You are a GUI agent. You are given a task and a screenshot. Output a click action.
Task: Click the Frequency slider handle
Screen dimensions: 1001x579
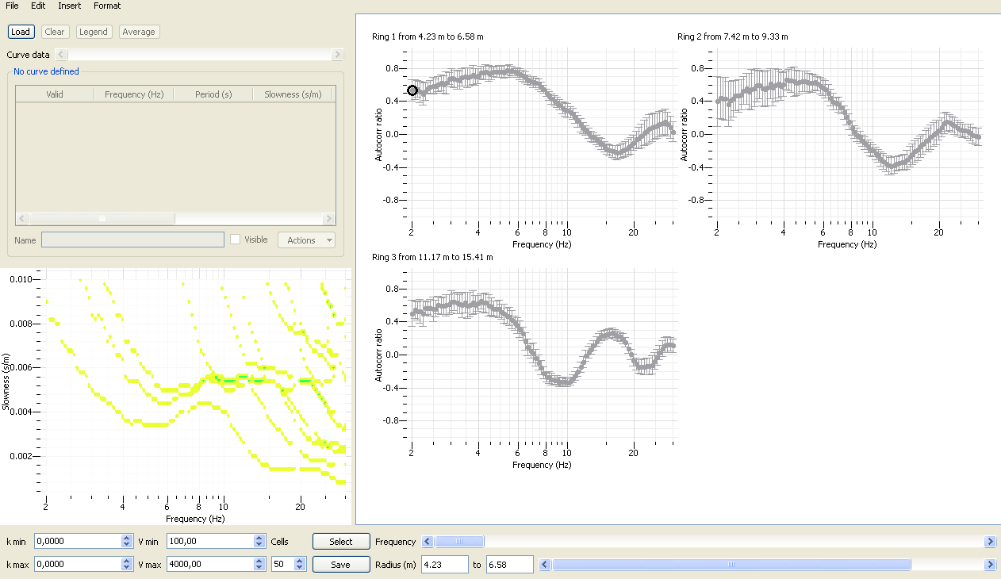click(x=459, y=542)
